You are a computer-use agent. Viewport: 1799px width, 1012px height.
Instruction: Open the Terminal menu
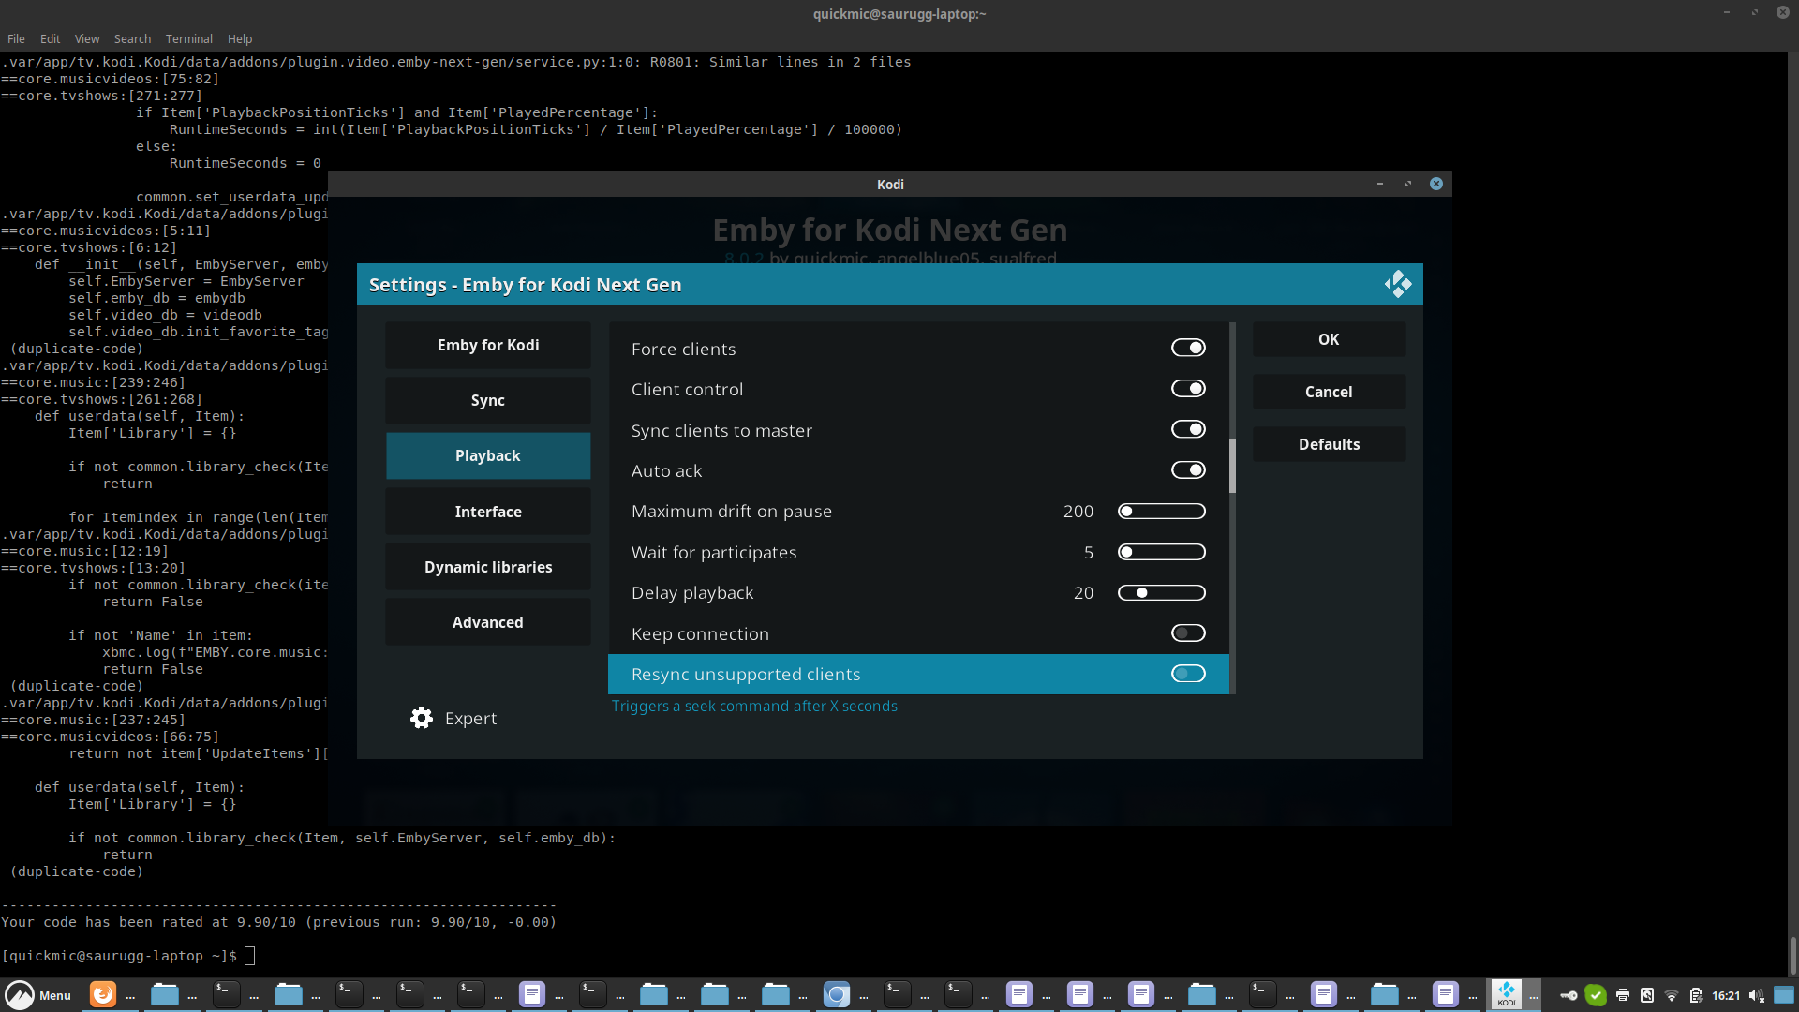(x=188, y=38)
